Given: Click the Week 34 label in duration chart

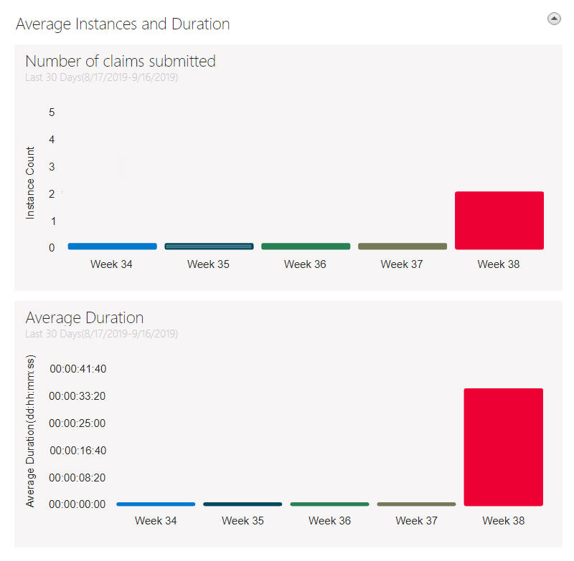Looking at the screenshot, I should click(156, 521).
